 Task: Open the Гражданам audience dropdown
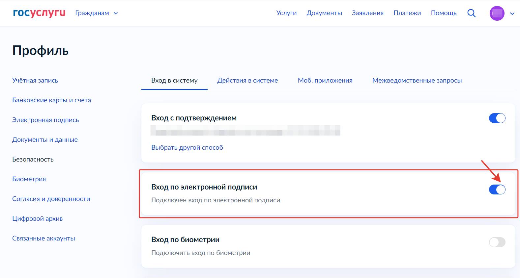pyautogui.click(x=97, y=13)
